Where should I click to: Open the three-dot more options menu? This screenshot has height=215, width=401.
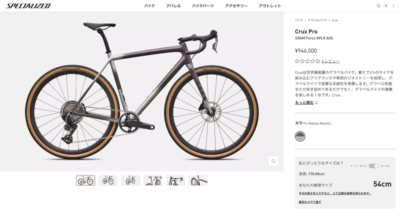point(393,6)
